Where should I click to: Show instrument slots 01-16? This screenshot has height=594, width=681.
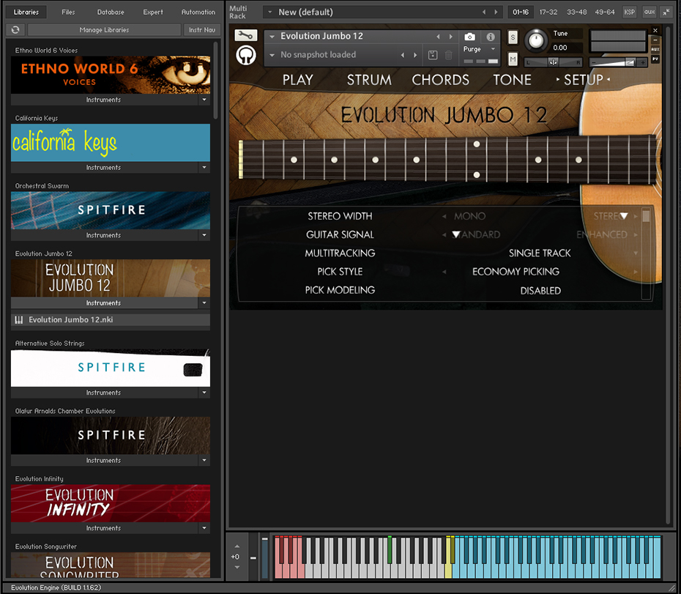tap(521, 12)
